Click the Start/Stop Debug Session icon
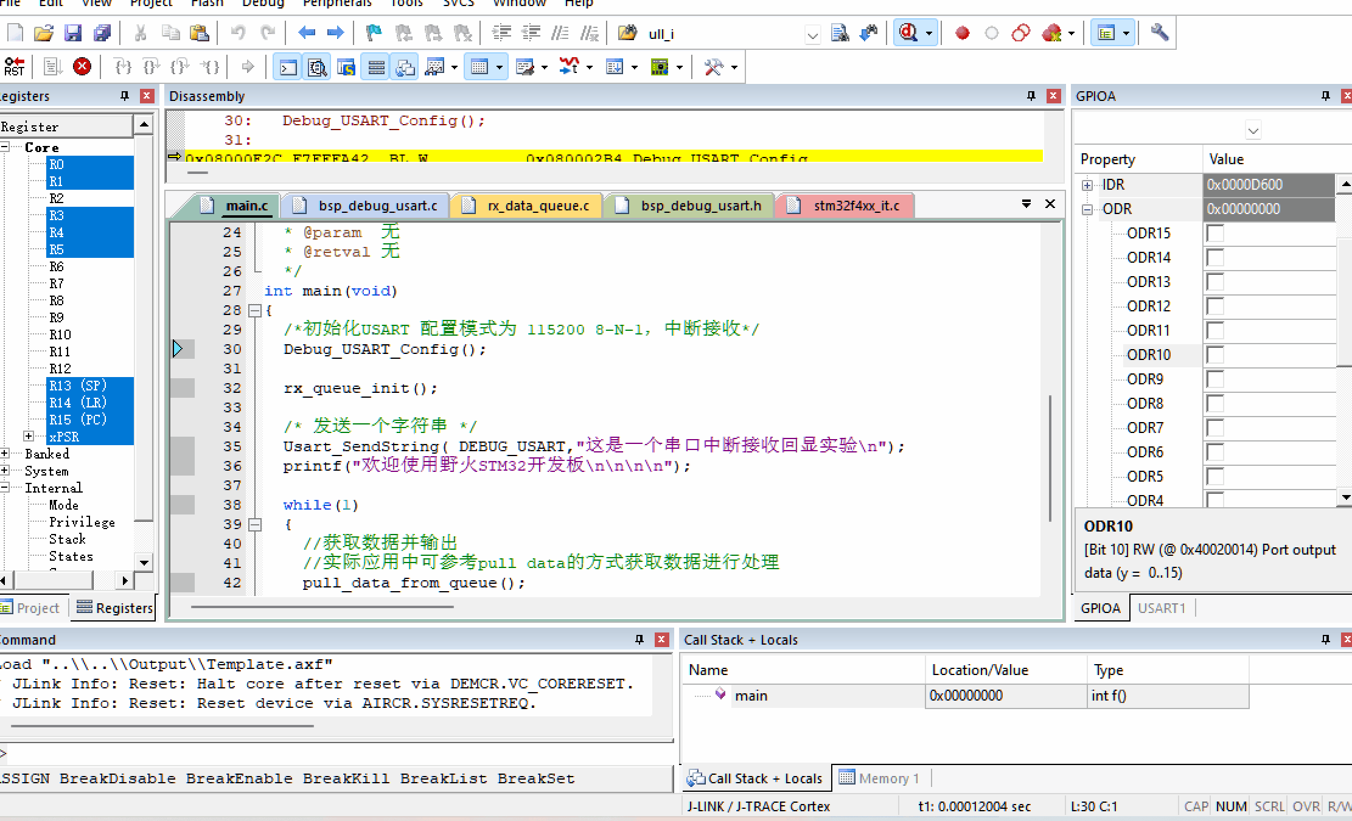The image size is (1352, 821). point(908,33)
